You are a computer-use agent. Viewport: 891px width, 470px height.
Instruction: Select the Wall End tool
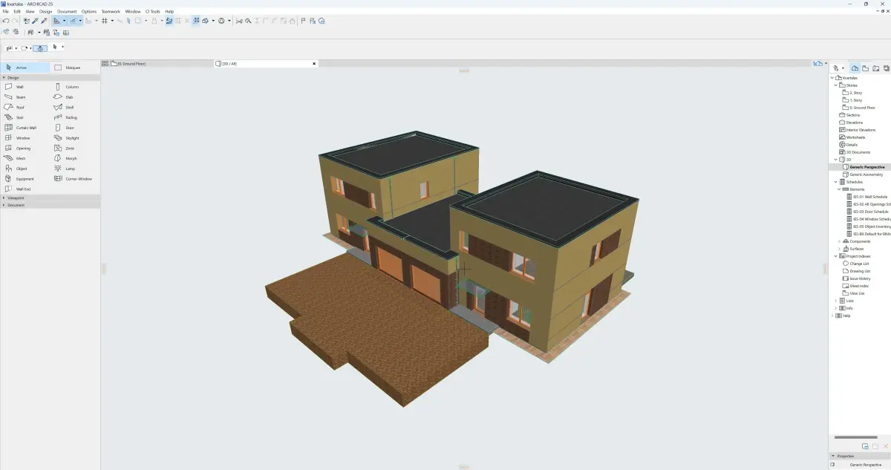(25, 189)
